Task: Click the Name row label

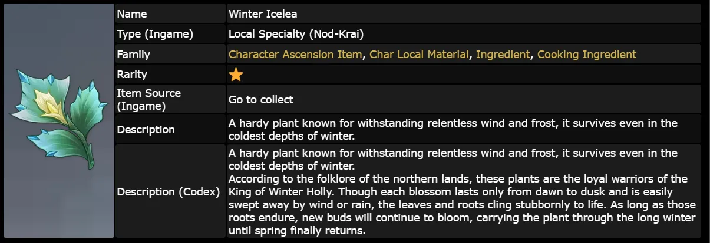Action: 132,14
